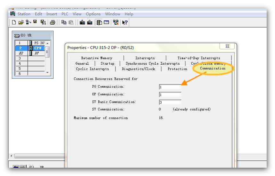Viewport: 275px width, 176px height.
Task: Click the Configure Network toolbar icon
Action: [x=116, y=22]
